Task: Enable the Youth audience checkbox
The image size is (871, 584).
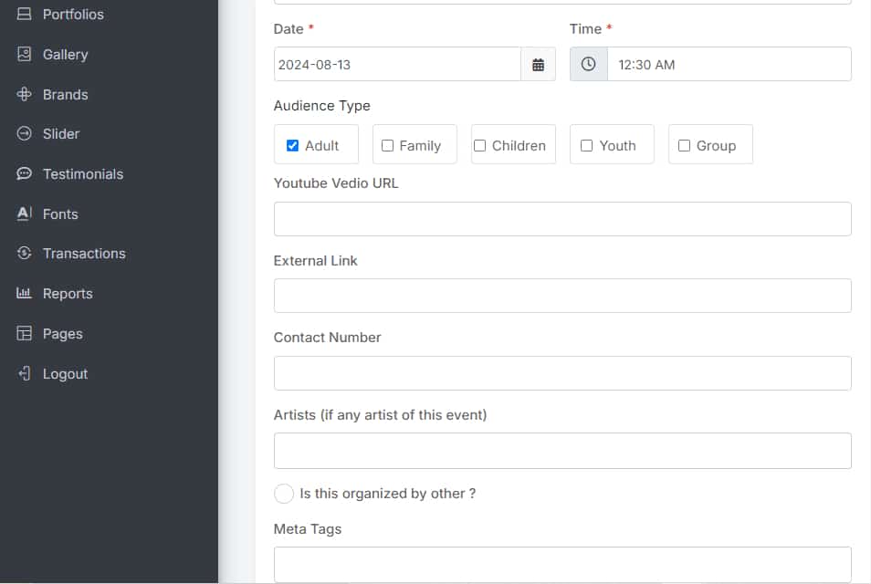Action: pyautogui.click(x=586, y=145)
